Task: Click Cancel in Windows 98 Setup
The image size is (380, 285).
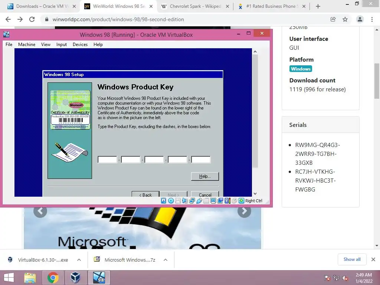Action: pos(205,194)
